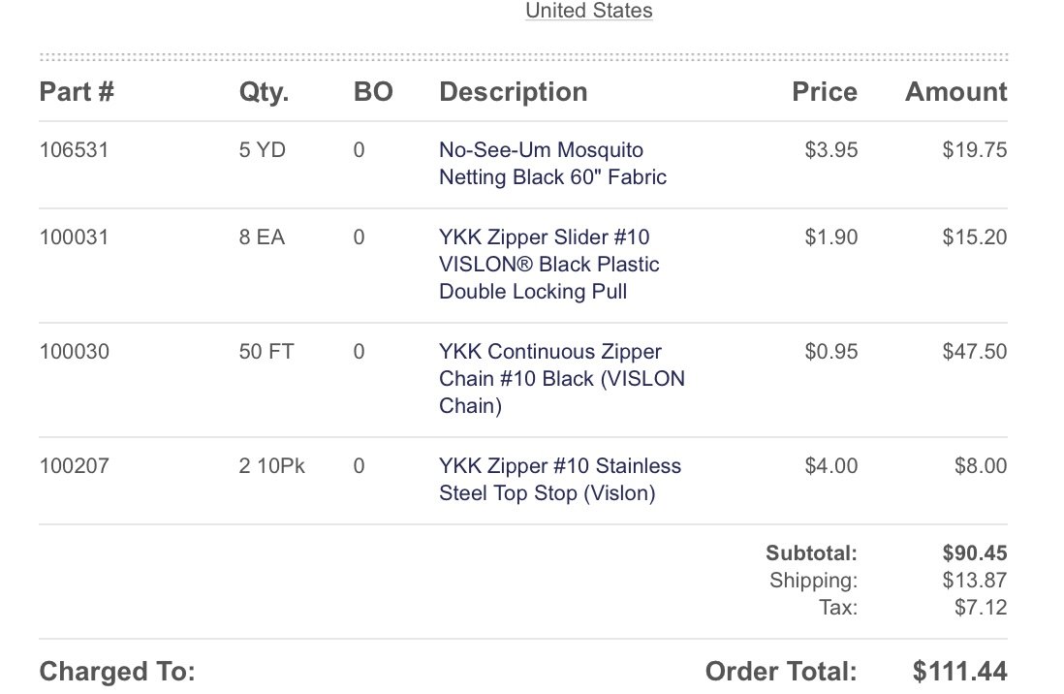Viewport: 1064px width, 694px height.
Task: Open the United States address link
Action: (x=589, y=11)
